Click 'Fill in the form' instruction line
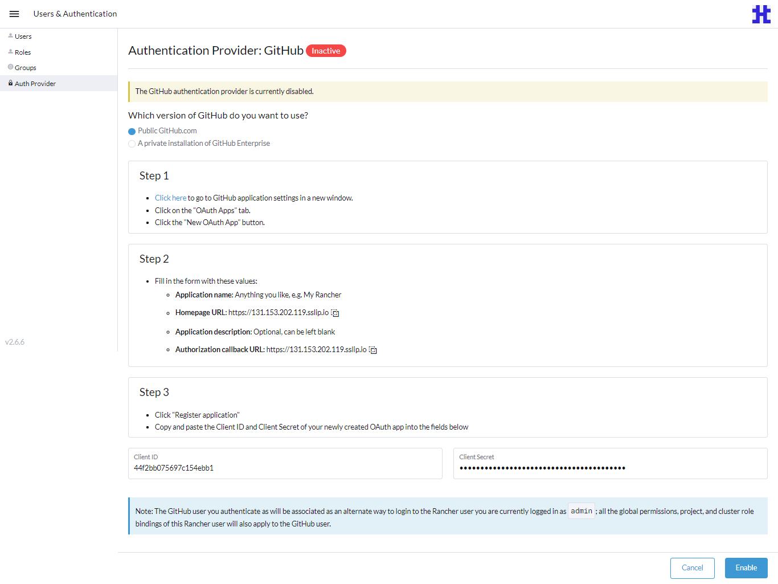This screenshot has height=584, width=778. (206, 281)
